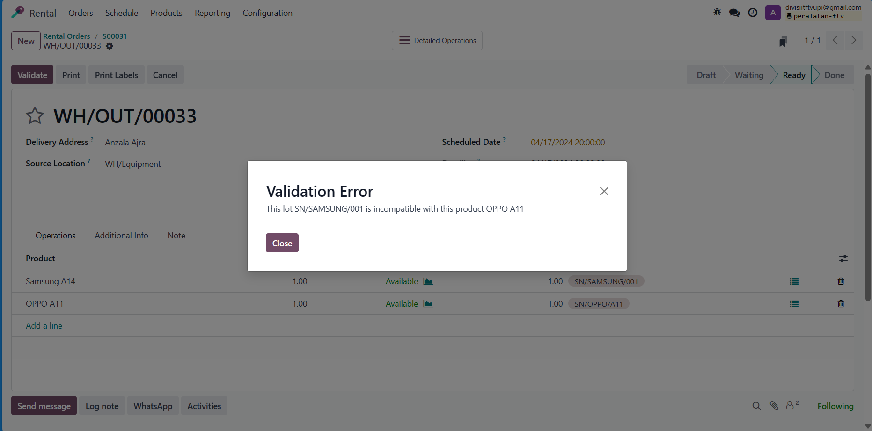
Task: Toggle the favorite star next to WH/OUT/00033
Action: 35,115
